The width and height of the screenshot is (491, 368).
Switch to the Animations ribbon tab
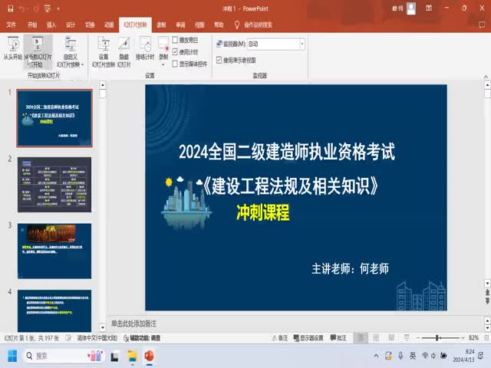(x=109, y=25)
